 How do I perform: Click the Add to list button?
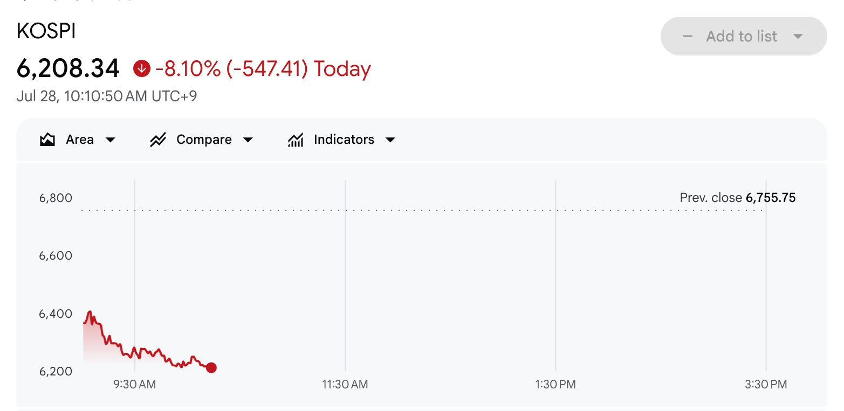pos(744,36)
